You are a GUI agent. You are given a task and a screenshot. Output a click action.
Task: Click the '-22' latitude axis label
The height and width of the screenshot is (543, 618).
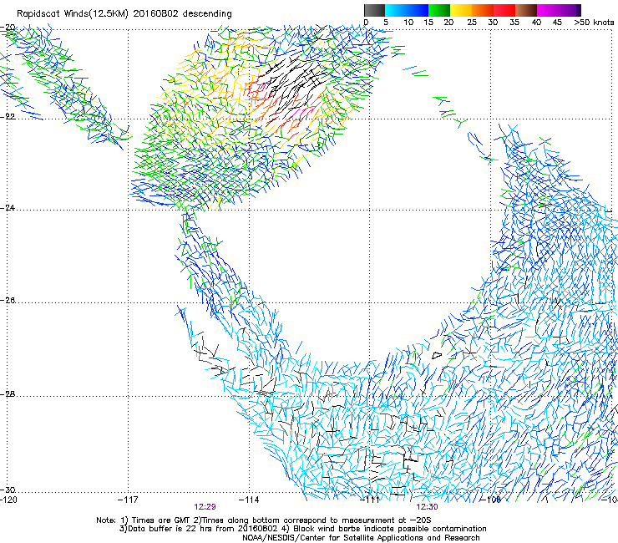[x=8, y=117]
